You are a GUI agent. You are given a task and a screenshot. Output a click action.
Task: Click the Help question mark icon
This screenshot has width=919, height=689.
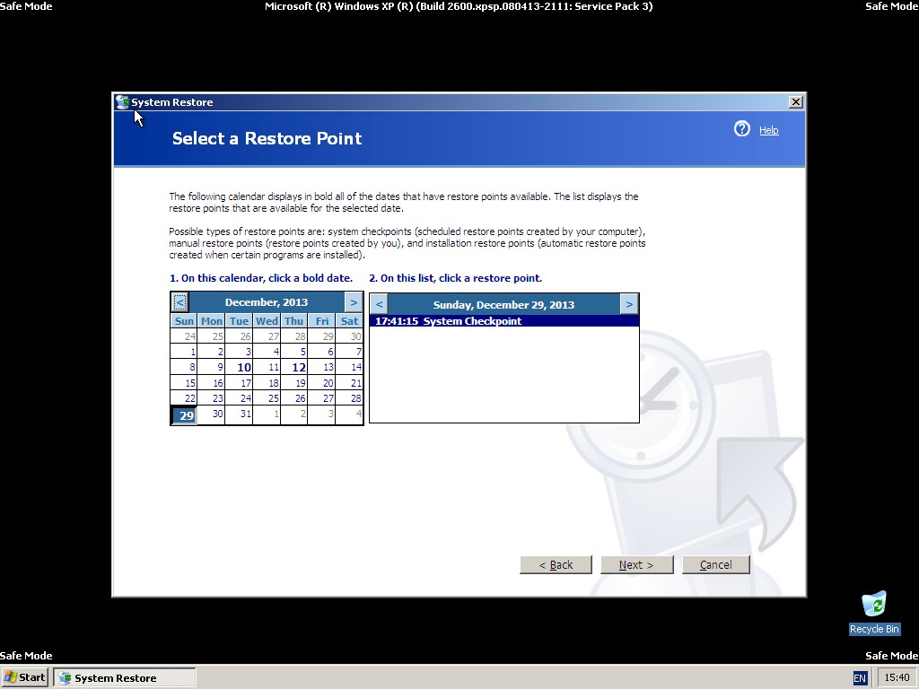coord(741,129)
